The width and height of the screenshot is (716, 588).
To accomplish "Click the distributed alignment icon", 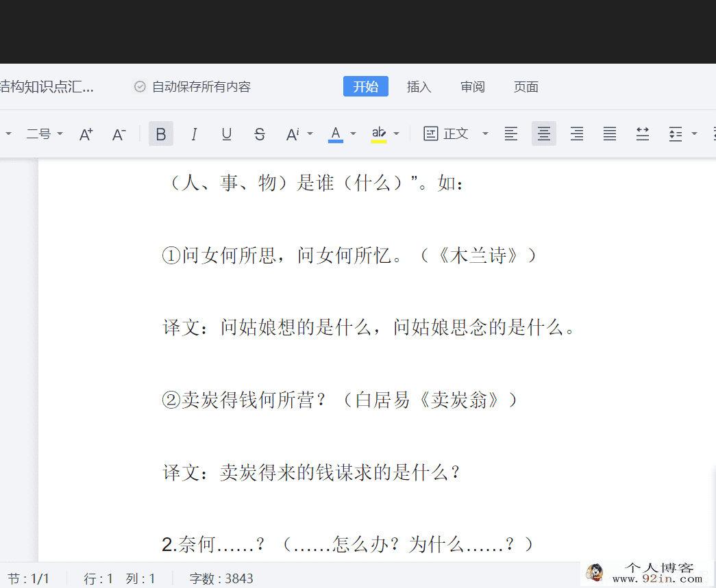I will point(643,133).
